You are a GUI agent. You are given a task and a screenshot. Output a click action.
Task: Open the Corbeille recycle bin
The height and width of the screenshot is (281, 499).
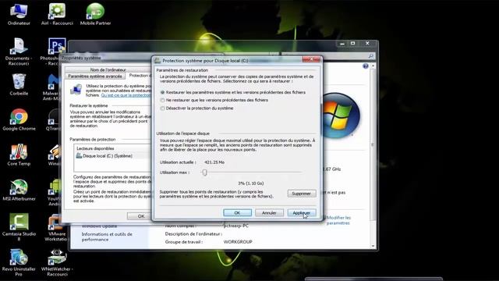click(x=19, y=84)
